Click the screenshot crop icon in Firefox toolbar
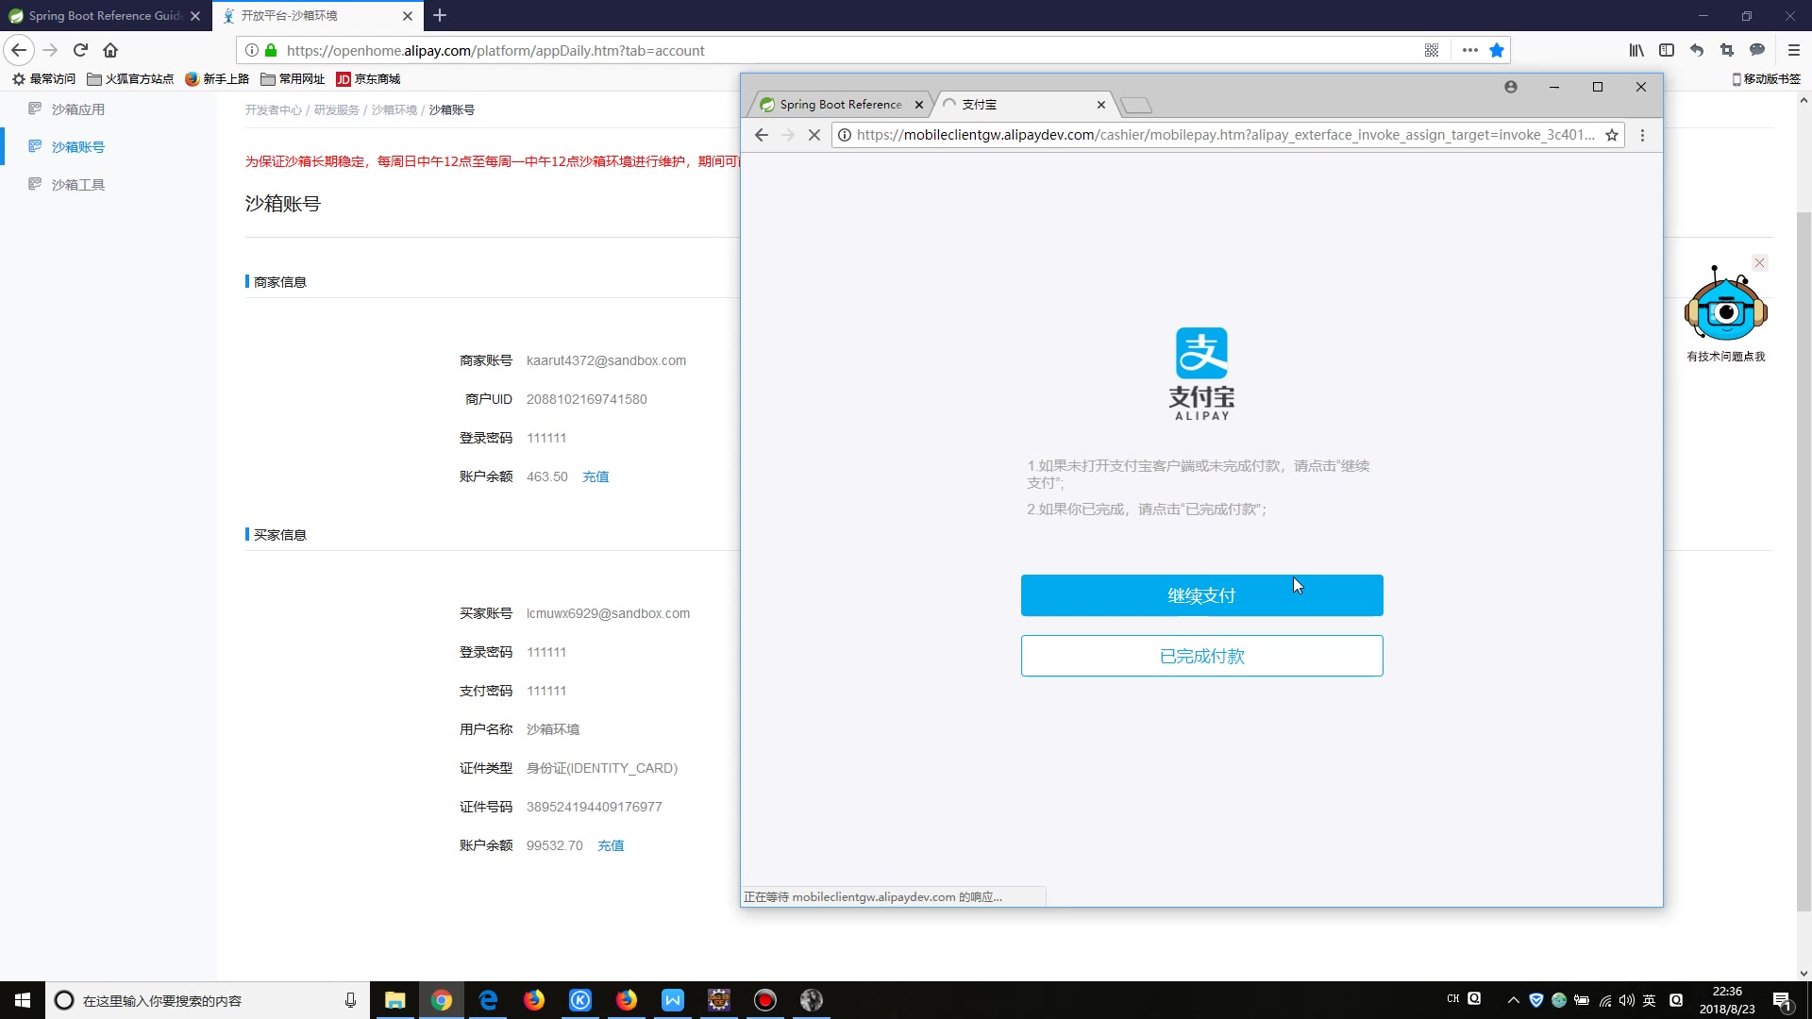This screenshot has height=1019, width=1812. click(1727, 50)
